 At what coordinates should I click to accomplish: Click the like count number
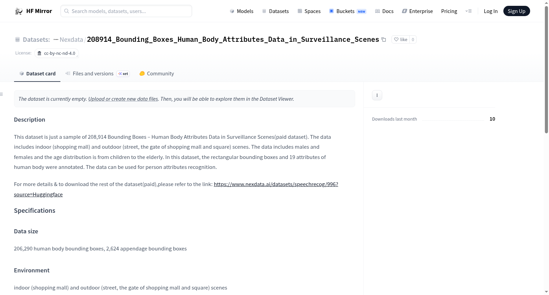[x=413, y=40]
